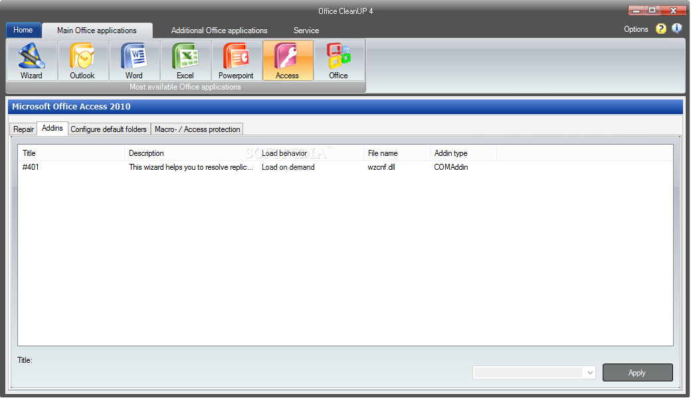The height and width of the screenshot is (398, 691).
Task: Open the blue info icon
Action: (676, 29)
